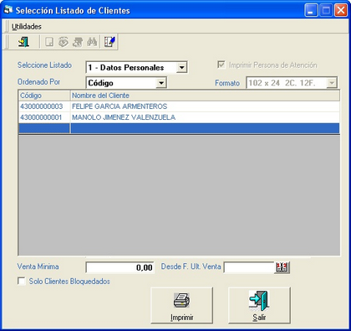The height and width of the screenshot is (331, 351).
Task: Click the Nombre del Cliente column header
Action: click(x=205, y=96)
